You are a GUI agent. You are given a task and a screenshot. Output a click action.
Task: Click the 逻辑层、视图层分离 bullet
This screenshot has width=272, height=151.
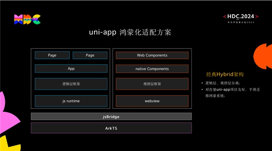point(223,83)
